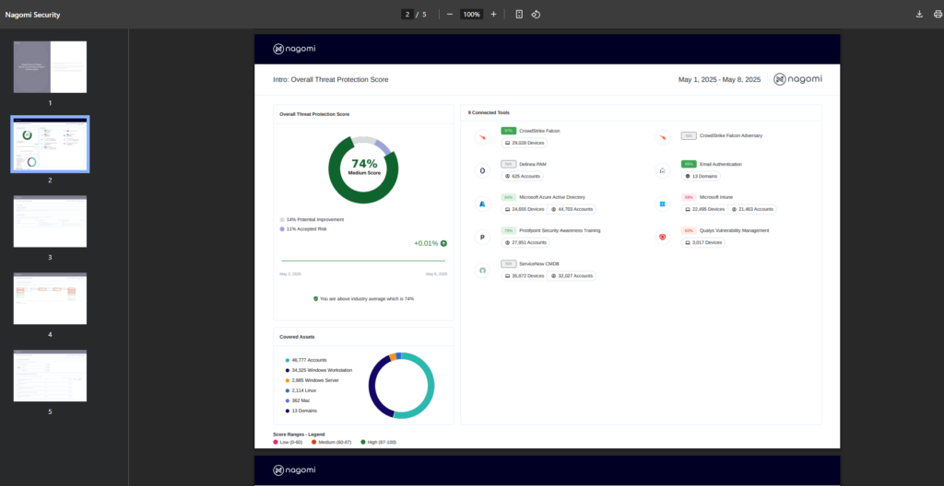Open page 1 thumbnail
Image resolution: width=944 pixels, height=486 pixels.
50,67
